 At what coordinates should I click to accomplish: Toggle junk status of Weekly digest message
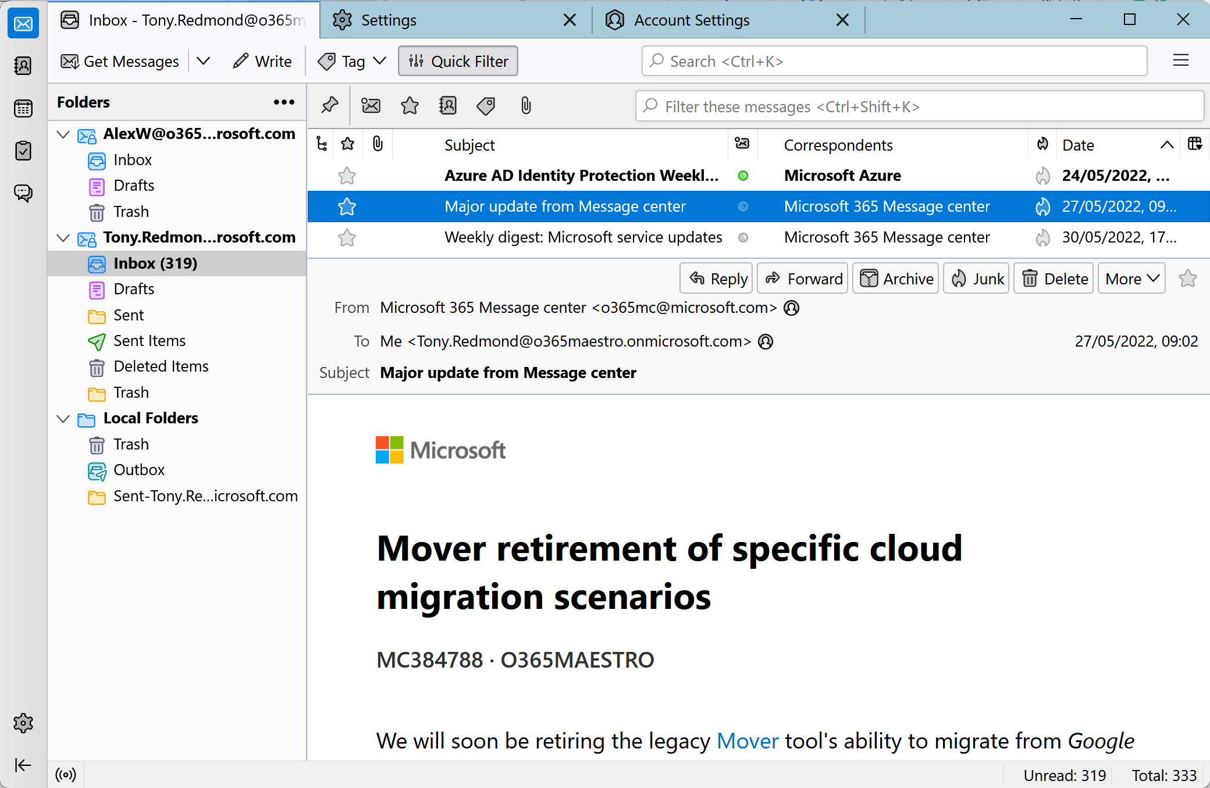1042,237
